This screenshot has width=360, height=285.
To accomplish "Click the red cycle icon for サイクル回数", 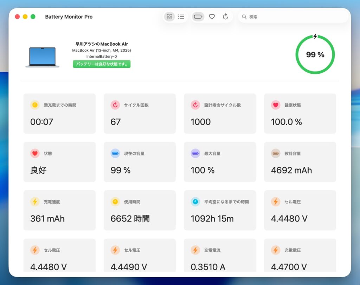I will tap(115, 105).
